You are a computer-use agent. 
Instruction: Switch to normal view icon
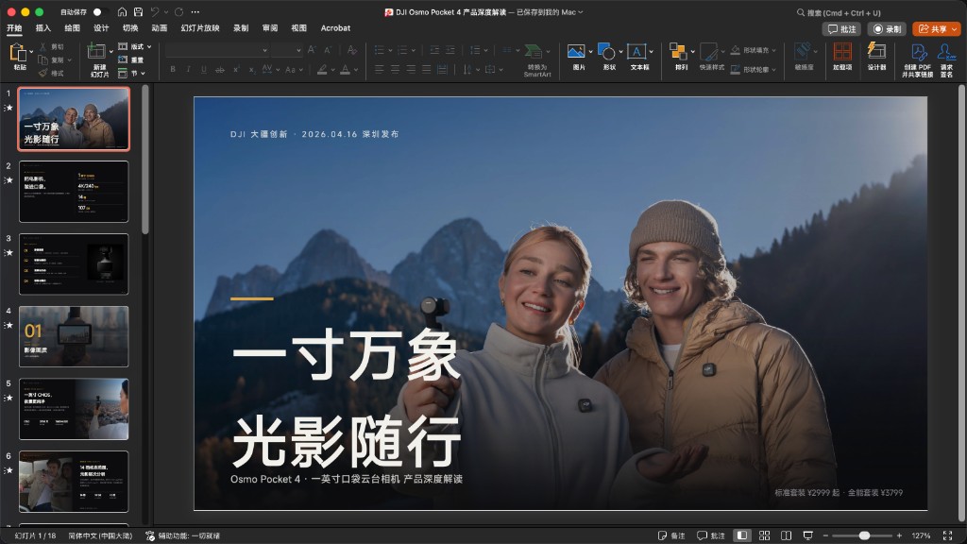point(742,535)
